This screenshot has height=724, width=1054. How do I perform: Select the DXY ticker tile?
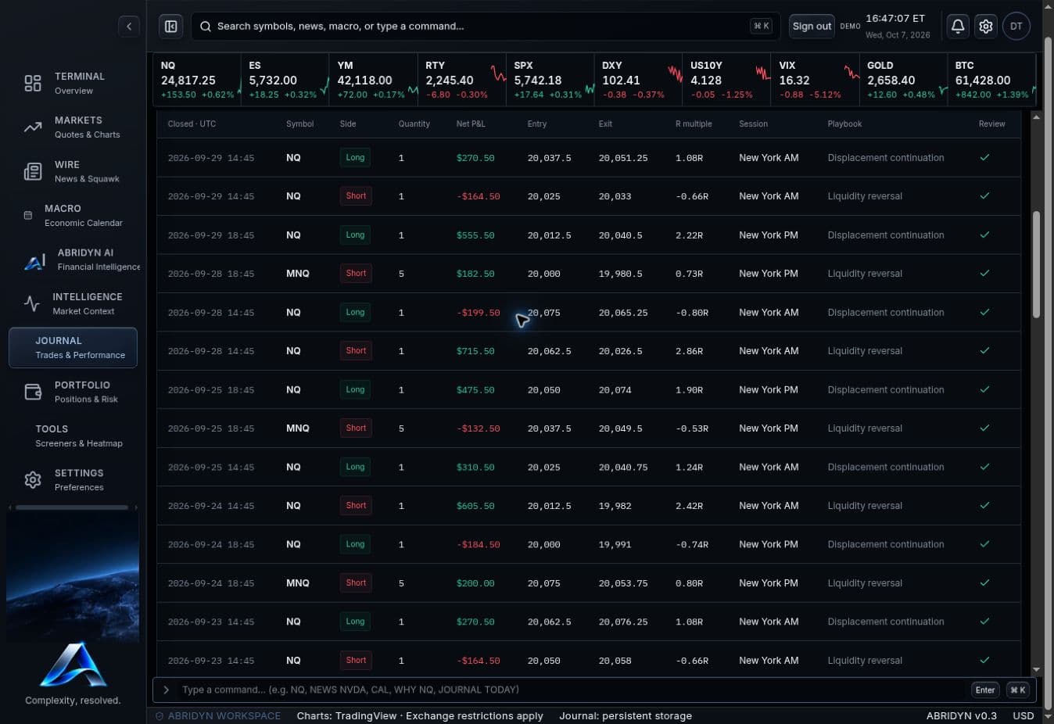(x=639, y=79)
